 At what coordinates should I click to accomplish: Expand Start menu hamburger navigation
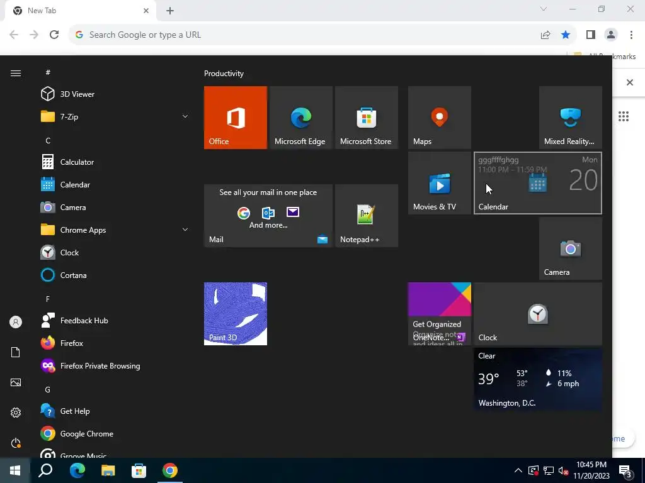[16, 73]
